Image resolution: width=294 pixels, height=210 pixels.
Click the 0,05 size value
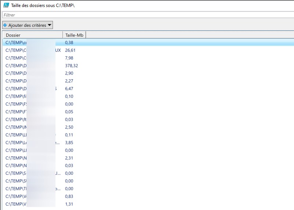[69, 112]
